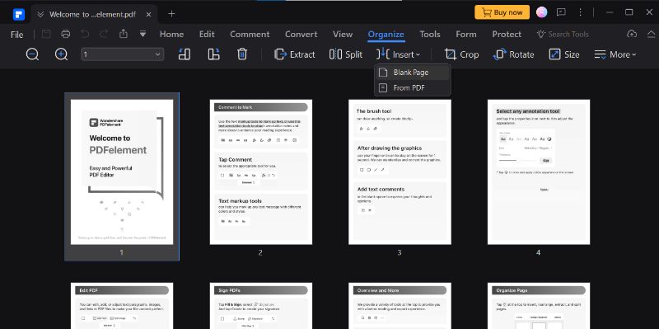Click the feedback message icon
The image size is (659, 329).
pos(561,12)
